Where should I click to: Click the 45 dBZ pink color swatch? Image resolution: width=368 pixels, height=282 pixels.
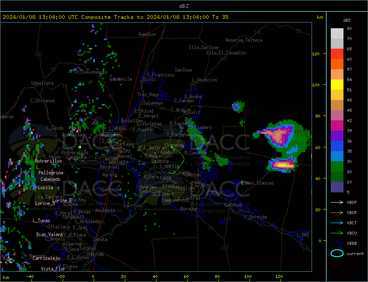click(x=337, y=115)
